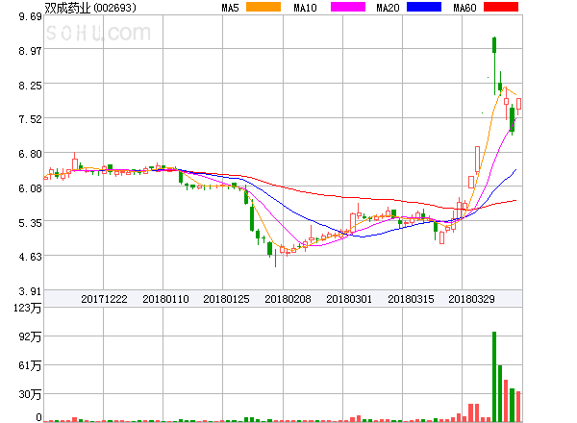Click the 20180315 date label
The image size is (577, 423).
click(411, 299)
